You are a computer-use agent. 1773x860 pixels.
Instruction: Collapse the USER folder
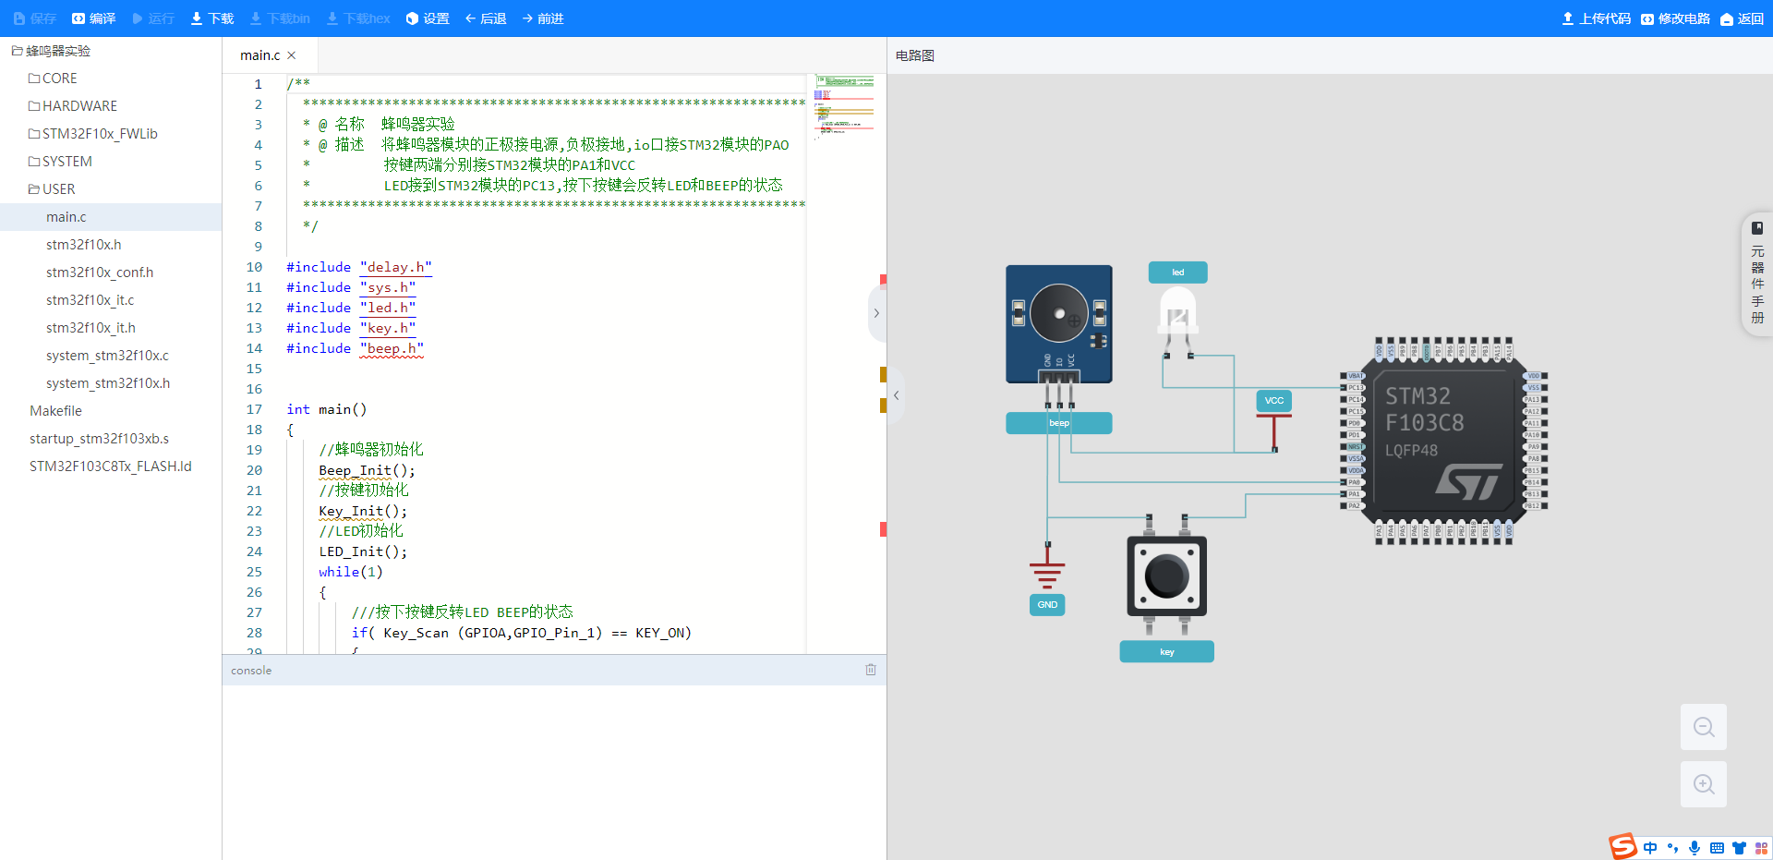pos(52,189)
